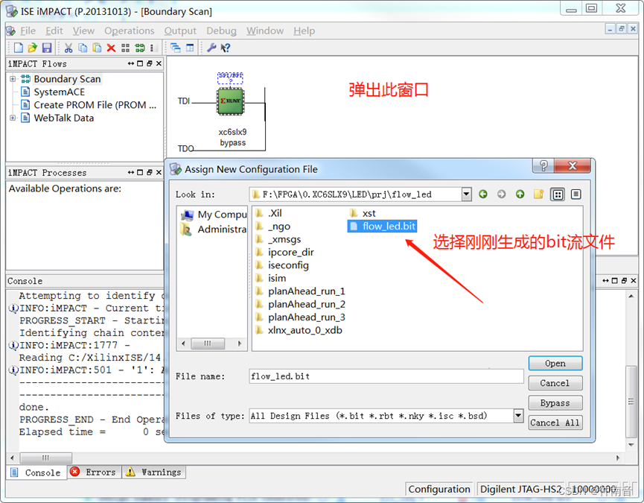The width and height of the screenshot is (644, 503).
Task: Click dialog sidebar horizontal scrollbar thumb
Action: [208, 343]
